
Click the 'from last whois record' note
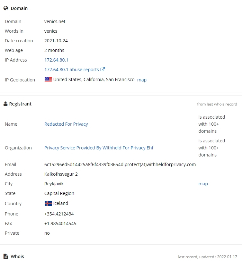tap(217, 104)
